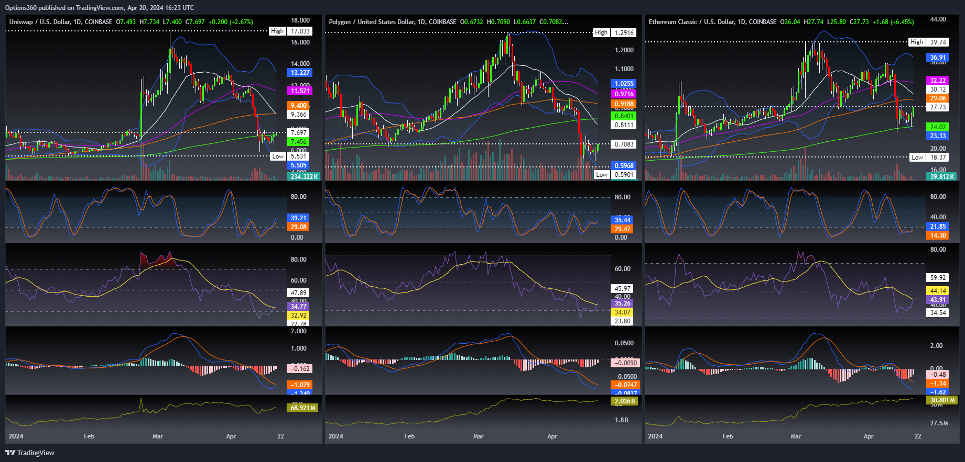The height and width of the screenshot is (462, 965).
Task: Click the blue 39.21 stochastic label
Action: point(299,218)
